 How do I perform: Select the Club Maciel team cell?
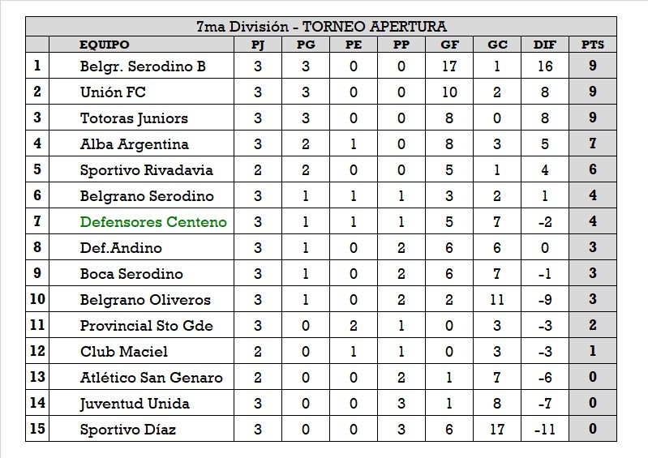124,352
